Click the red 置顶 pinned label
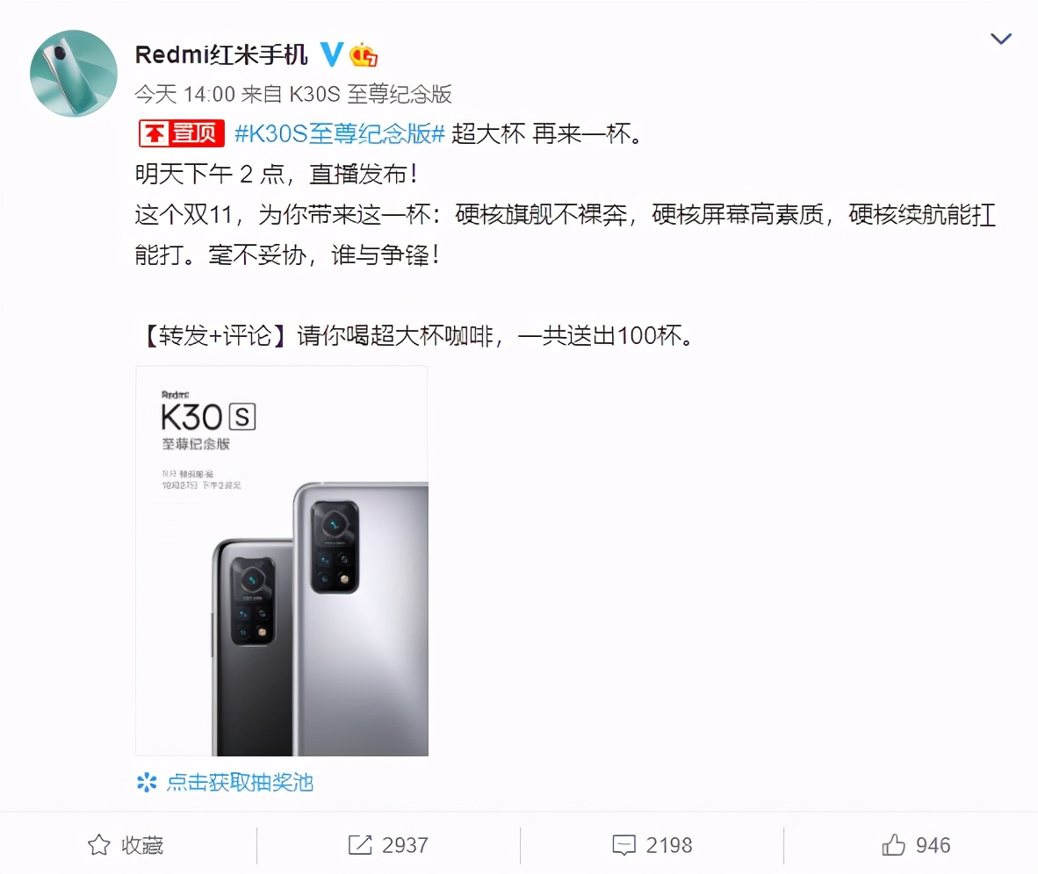1038x874 pixels. pyautogui.click(x=182, y=133)
